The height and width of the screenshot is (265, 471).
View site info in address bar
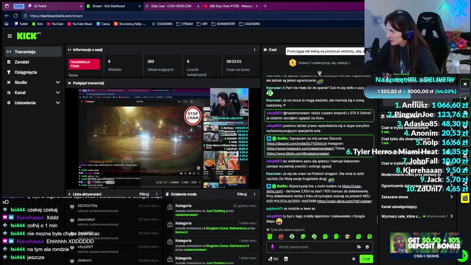(25, 16)
